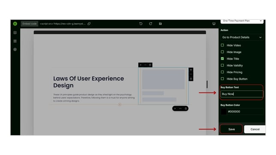The height and width of the screenshot is (155, 276).
Task: Open the settings gear icon in the left sidebar
Action: [x=15, y=49]
